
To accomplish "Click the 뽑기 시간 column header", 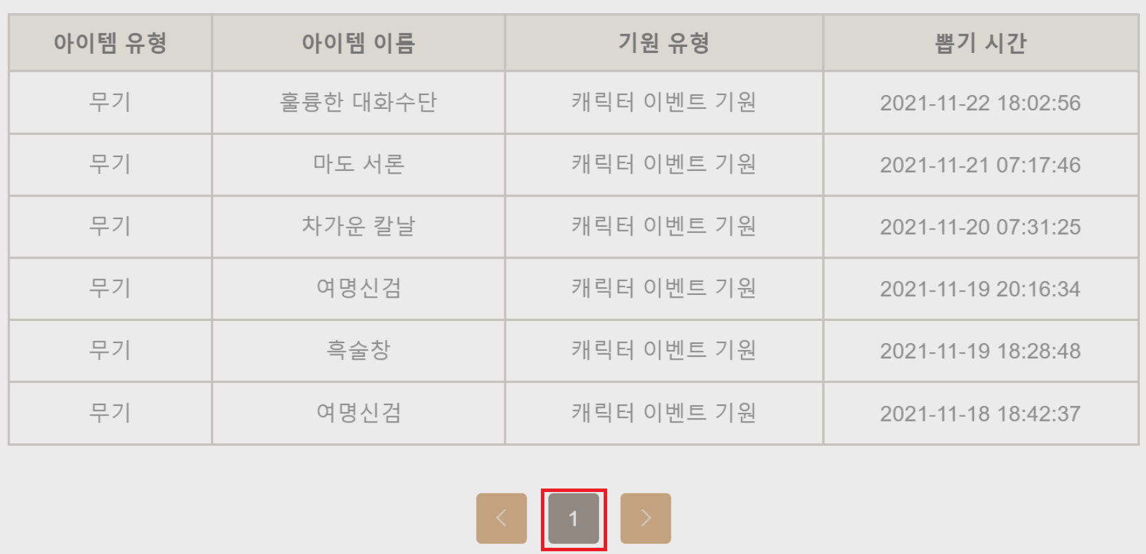I will (980, 42).
